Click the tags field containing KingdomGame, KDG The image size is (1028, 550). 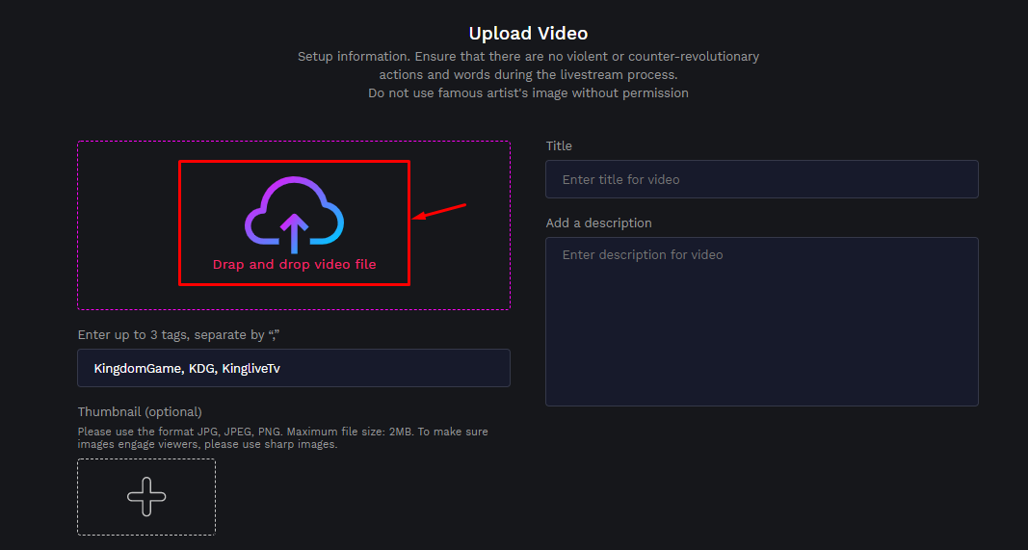(x=294, y=368)
